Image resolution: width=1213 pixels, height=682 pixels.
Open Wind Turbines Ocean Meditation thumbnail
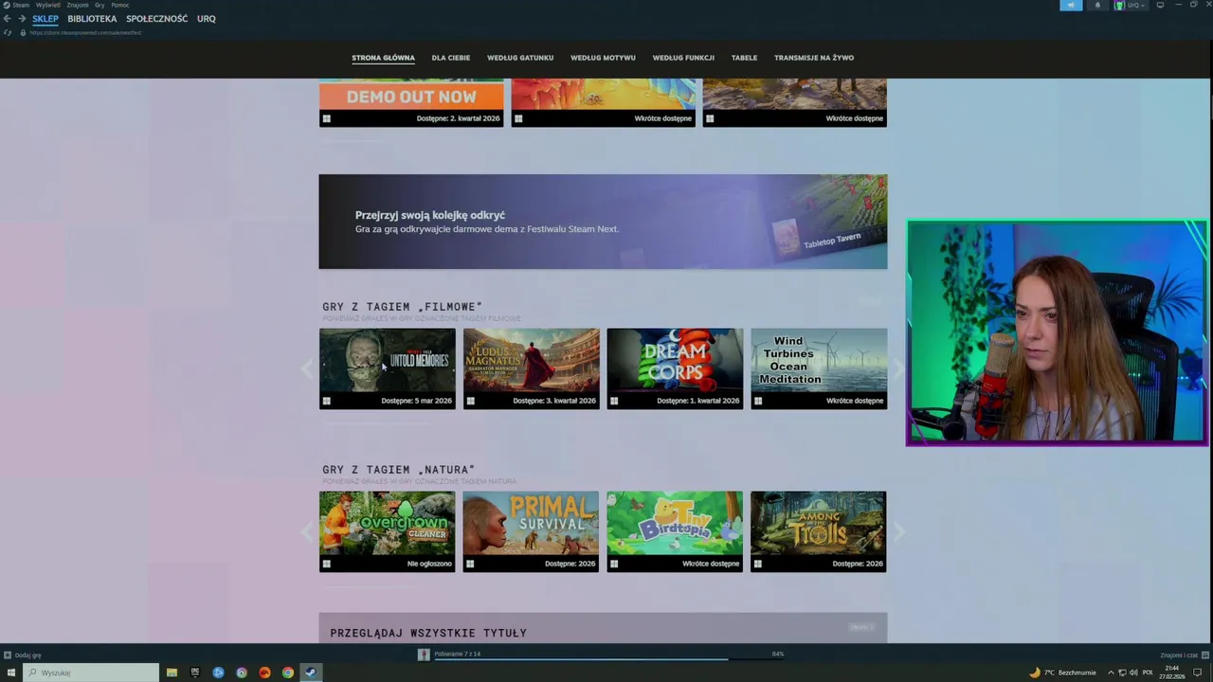pos(819,361)
